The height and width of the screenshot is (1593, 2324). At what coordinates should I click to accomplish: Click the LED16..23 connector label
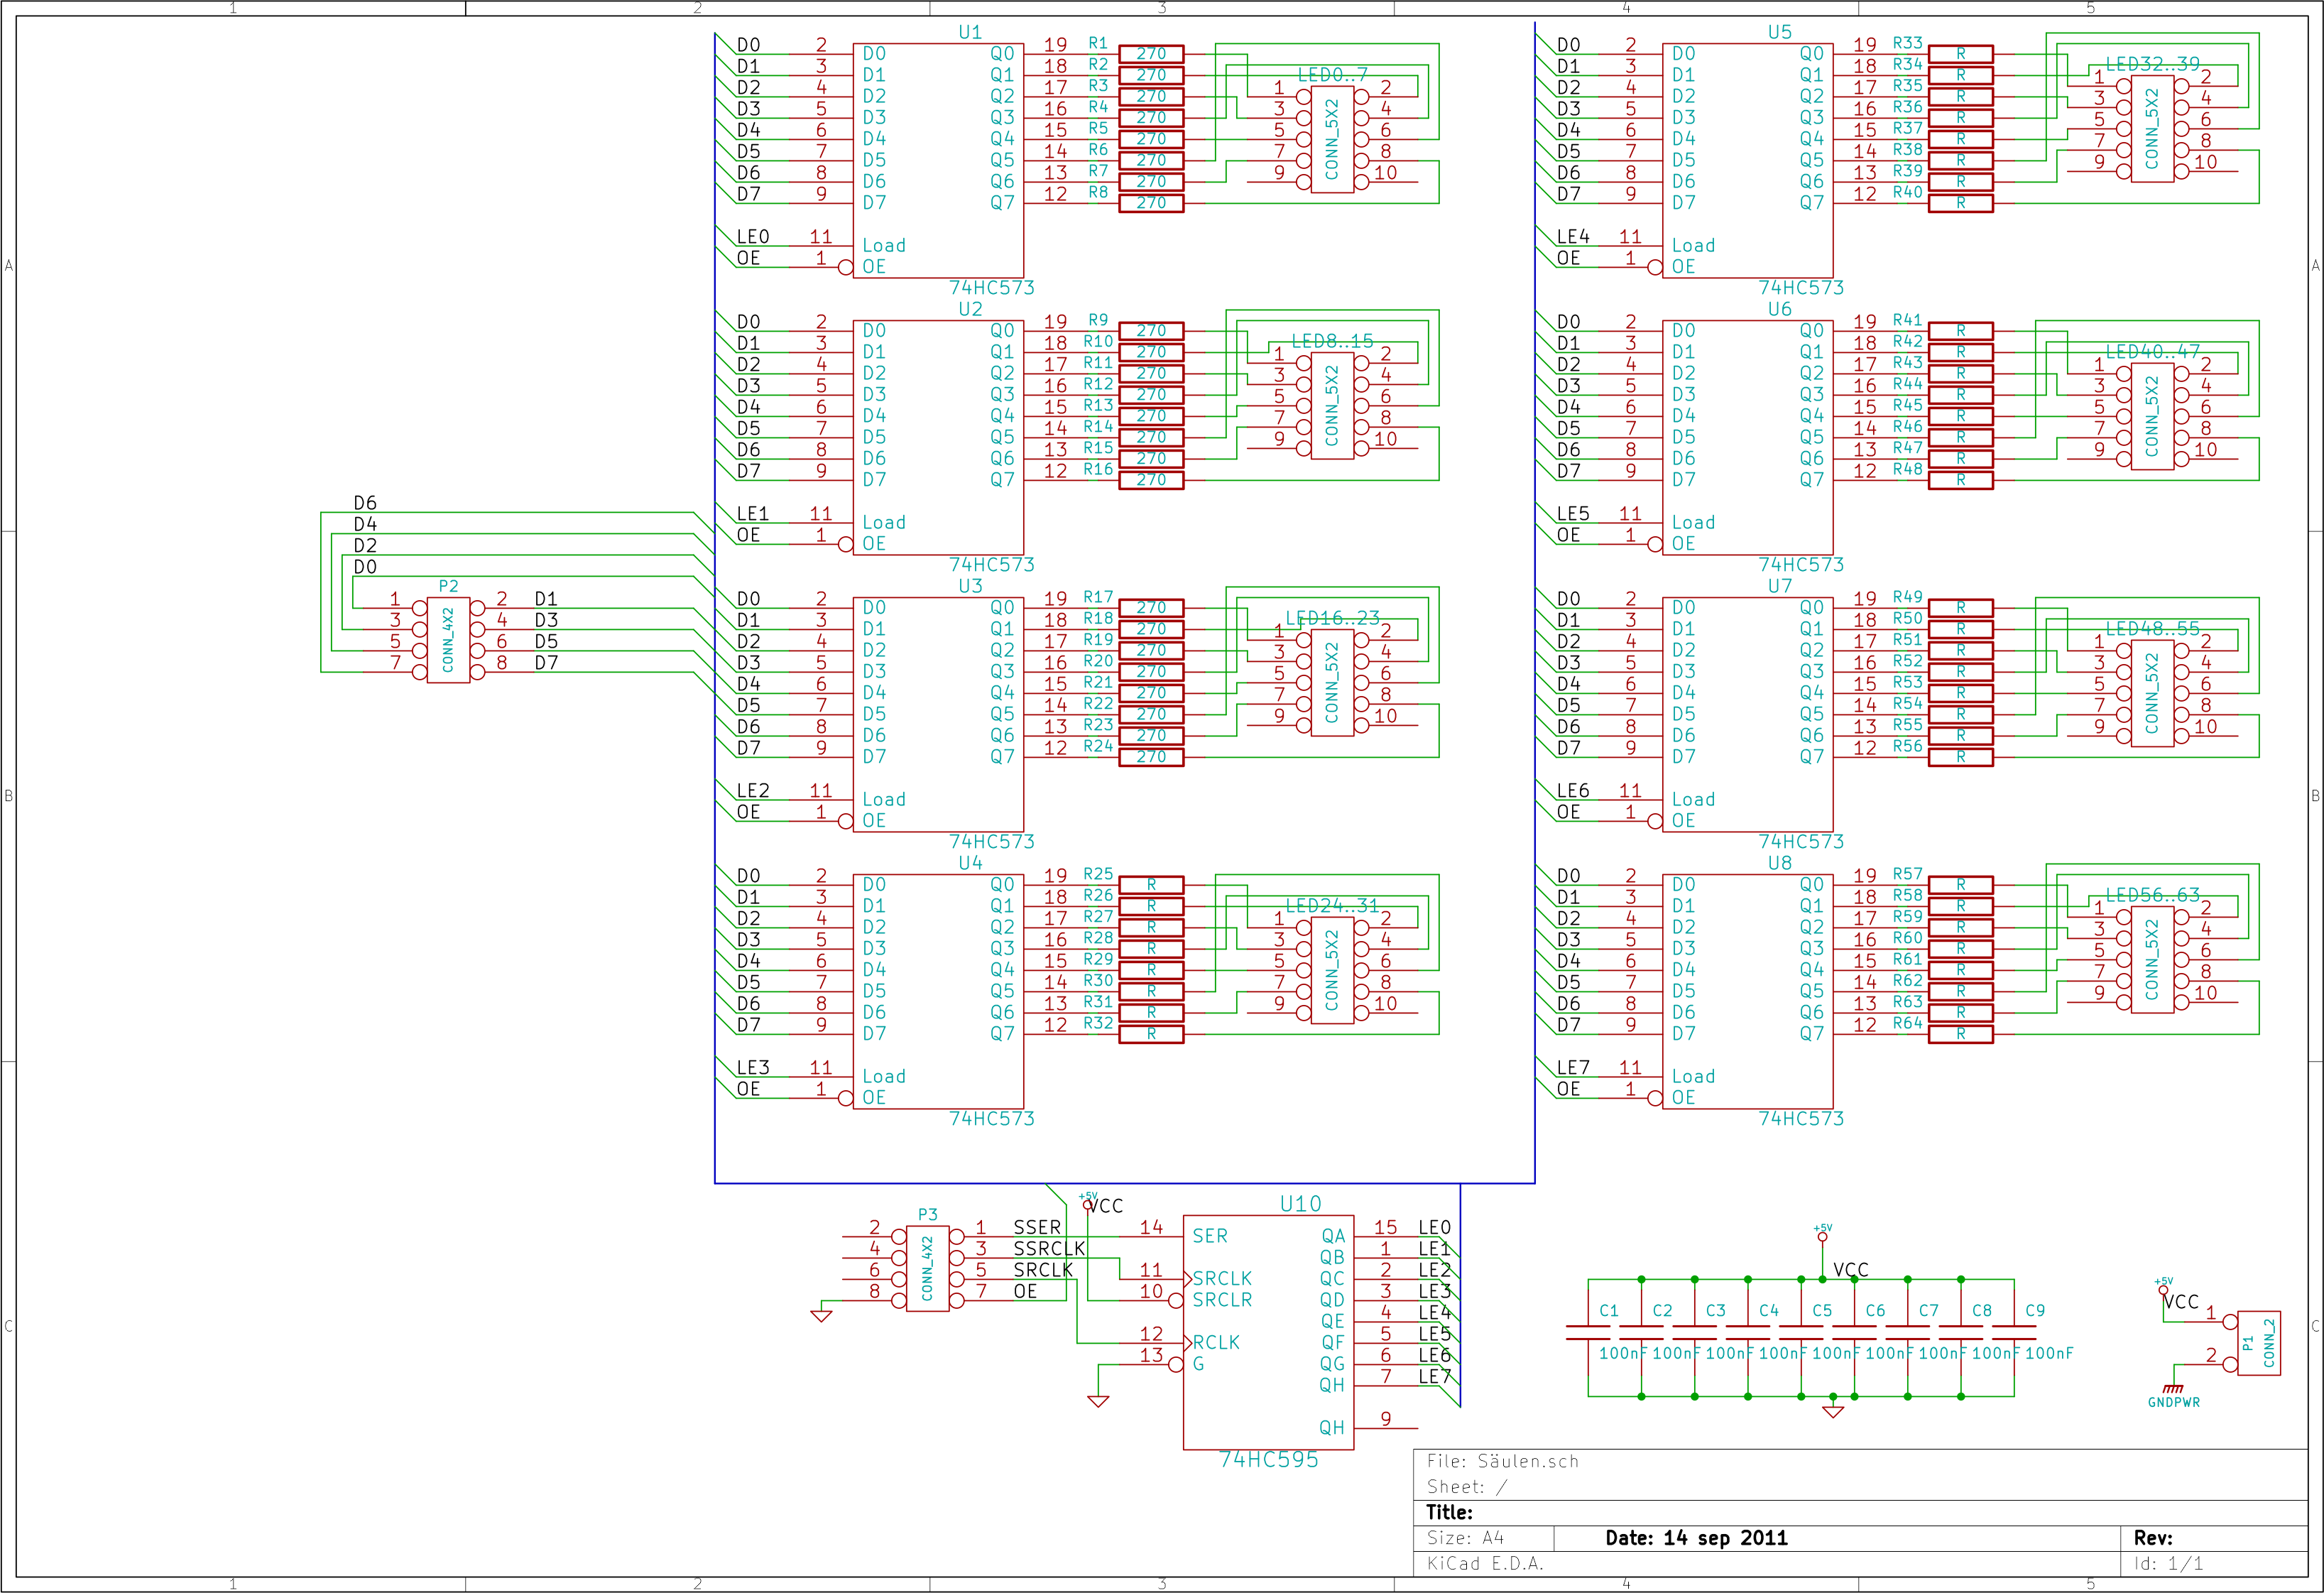point(1332,618)
